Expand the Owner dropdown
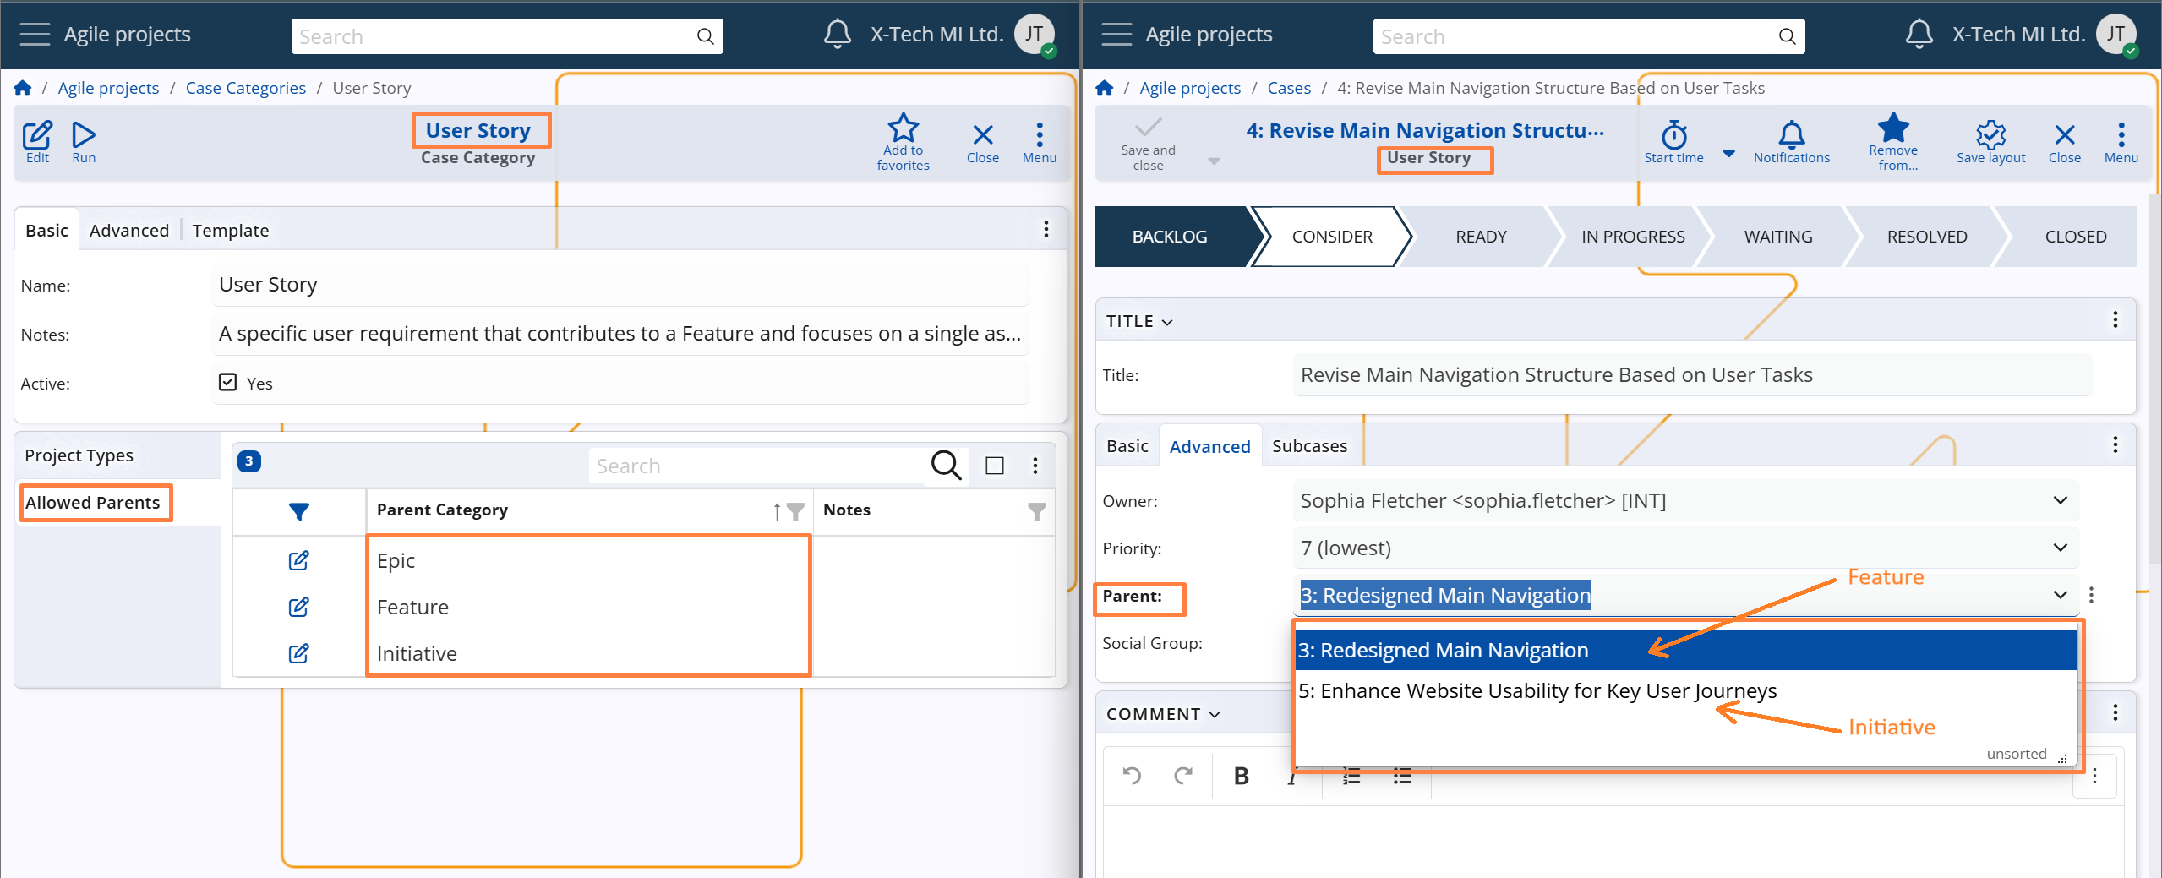Image resolution: width=2162 pixels, height=878 pixels. coord(2060,501)
